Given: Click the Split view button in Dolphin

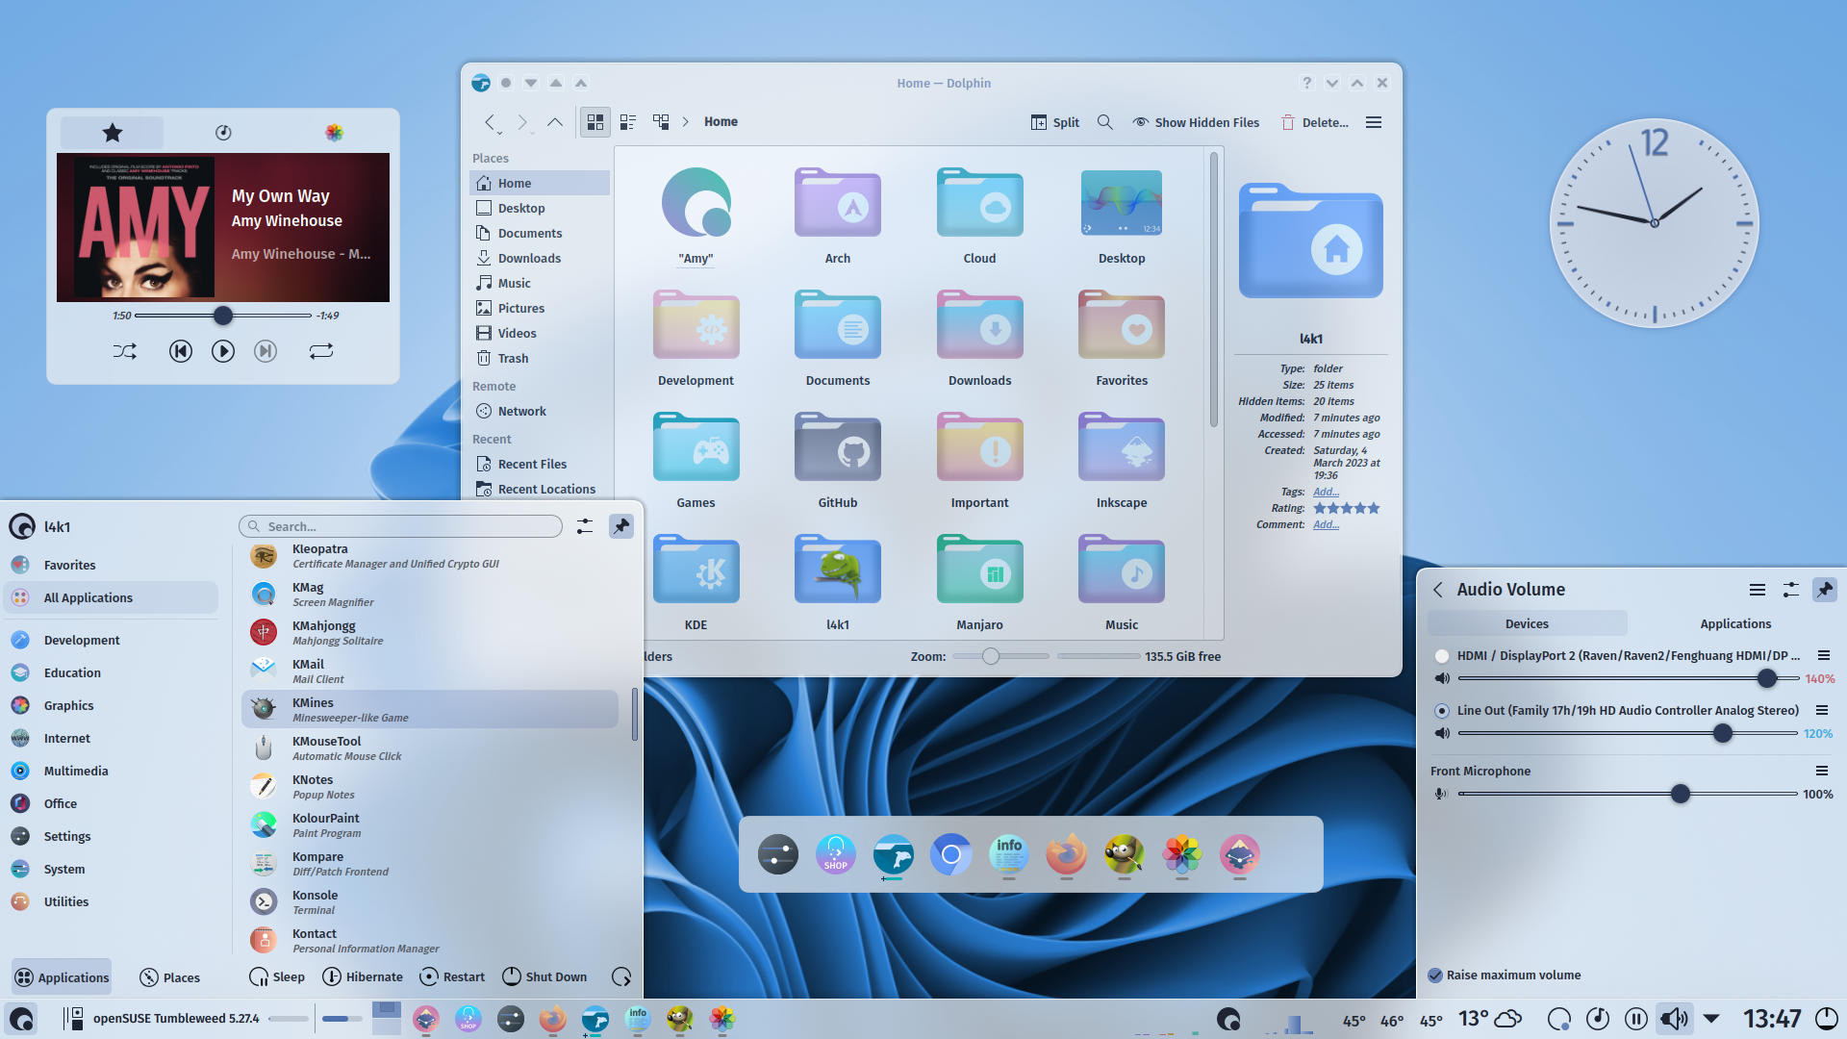Looking at the screenshot, I should [1055, 122].
